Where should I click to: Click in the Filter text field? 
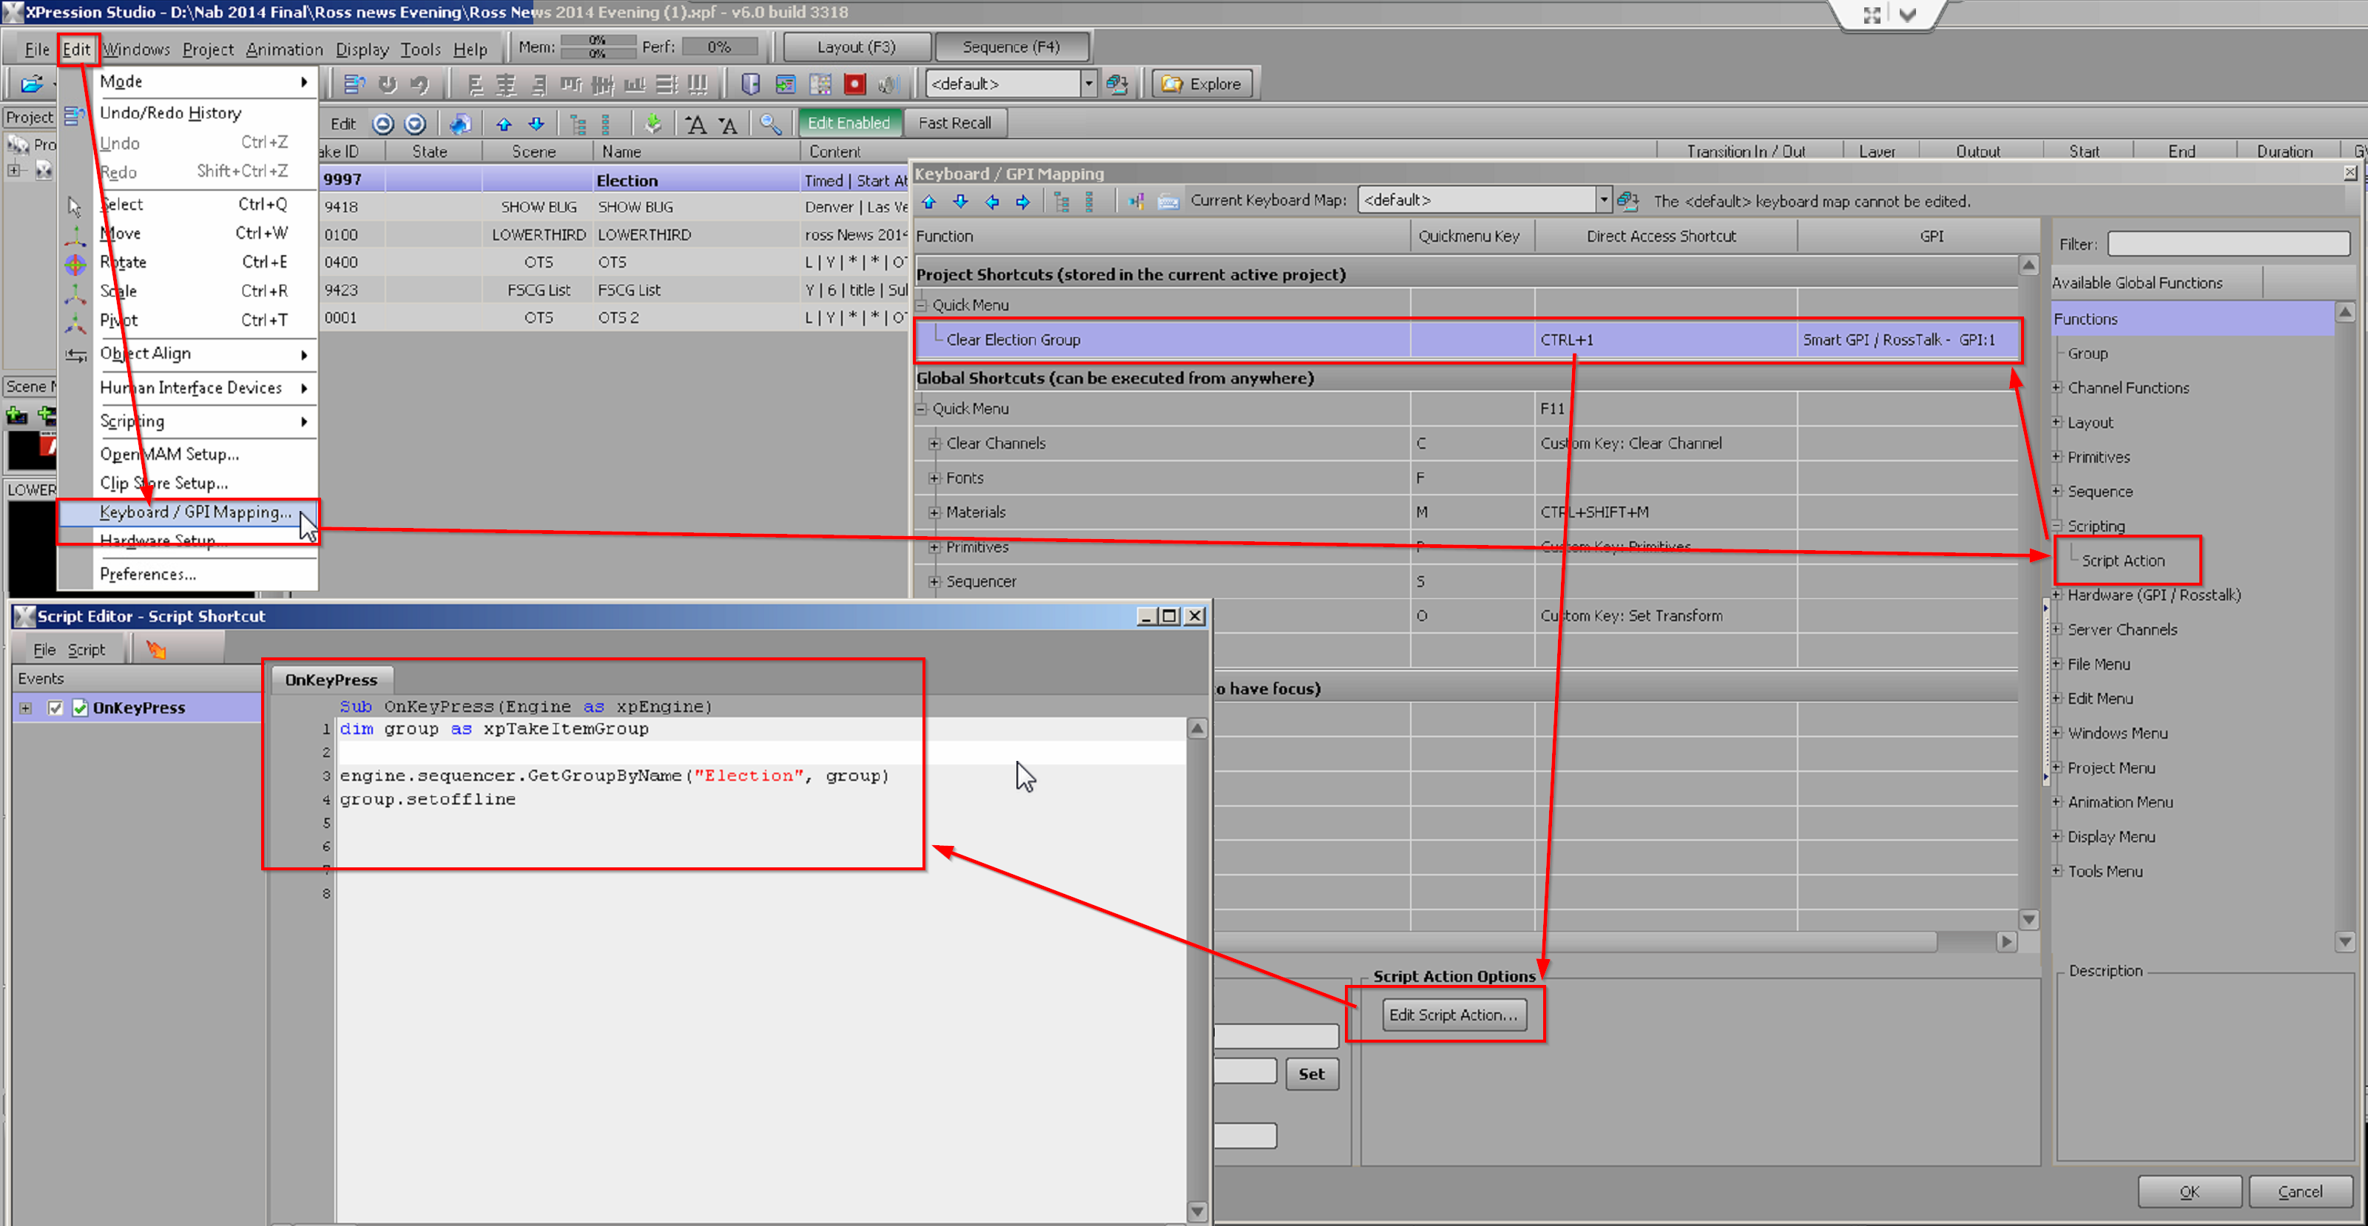pyautogui.click(x=2227, y=243)
